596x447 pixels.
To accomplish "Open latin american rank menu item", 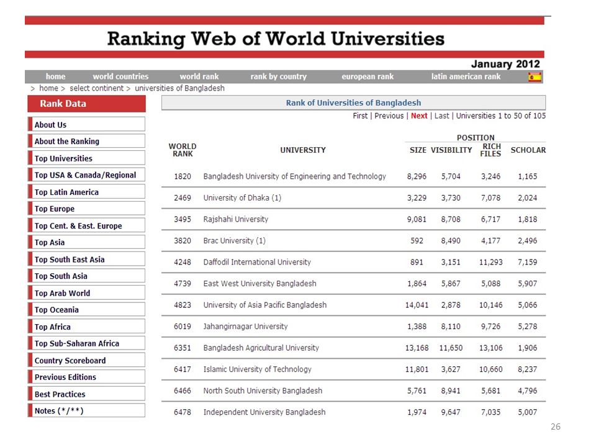I will click(466, 76).
